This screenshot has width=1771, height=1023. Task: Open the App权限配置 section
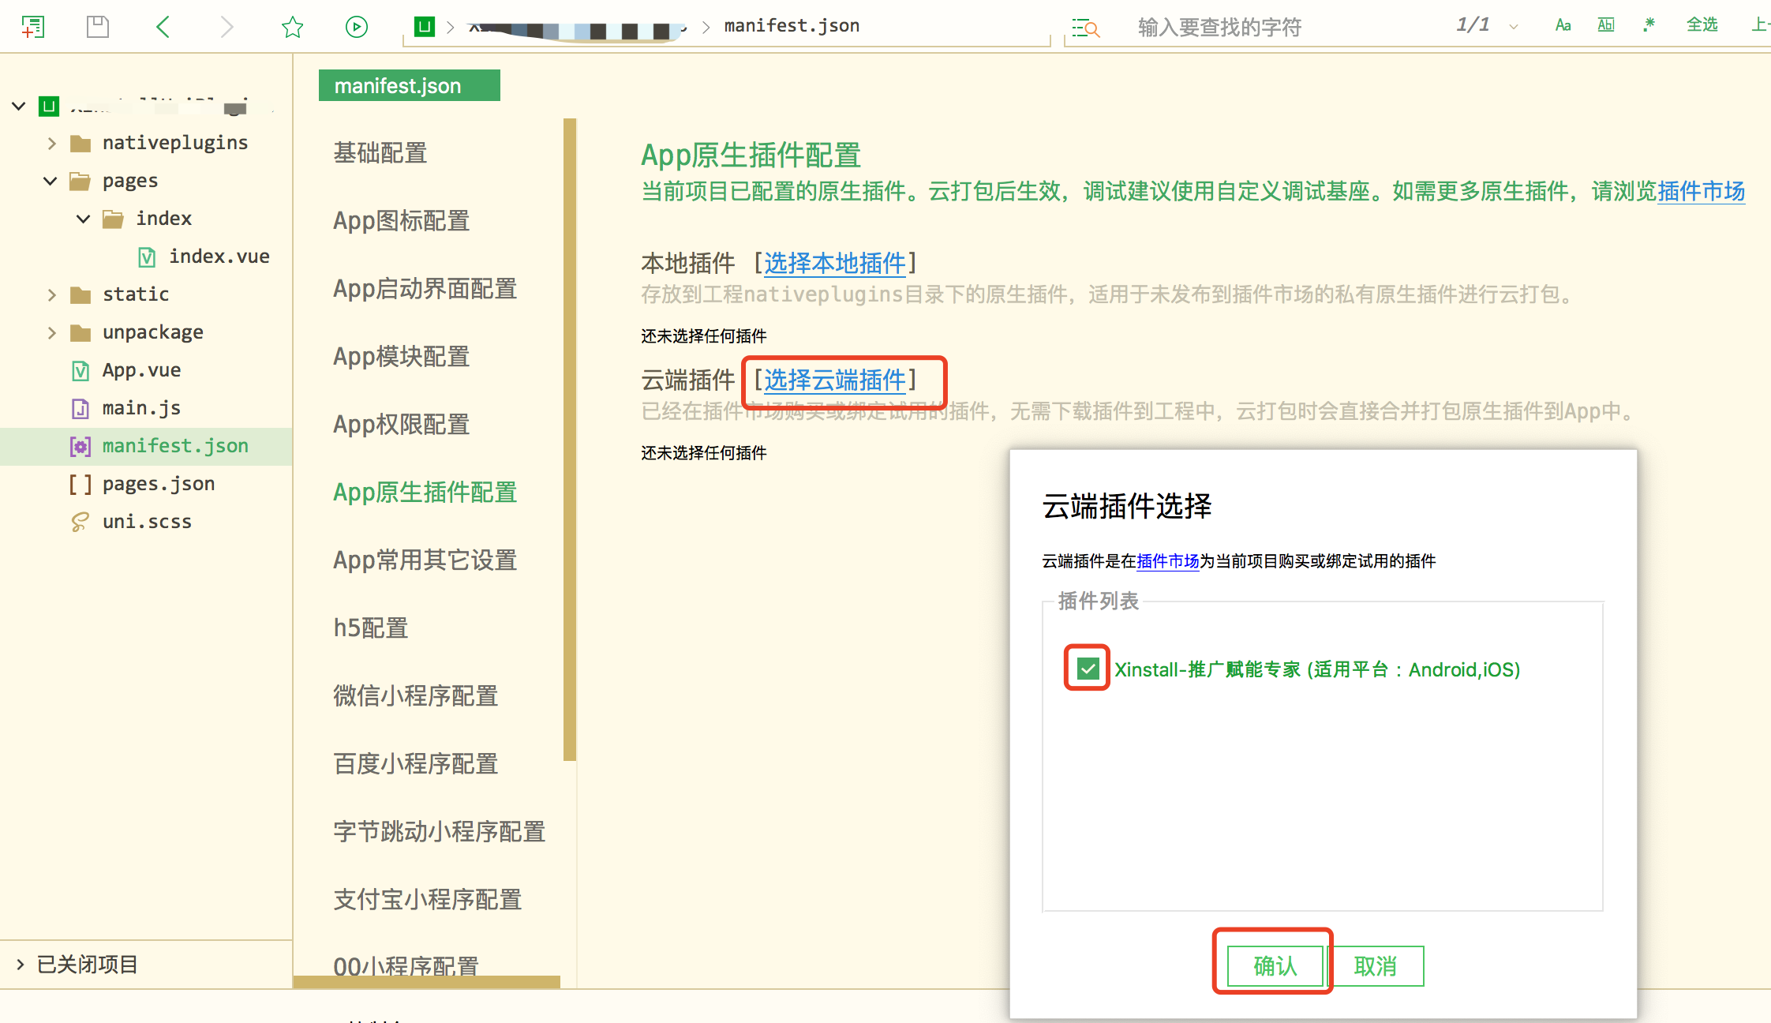(x=401, y=424)
